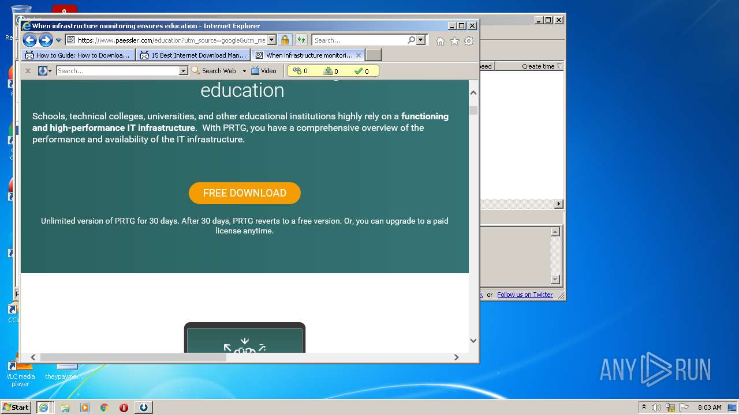The image size is (739, 415).
Task: Click the Video toolbar button
Action: point(264,71)
